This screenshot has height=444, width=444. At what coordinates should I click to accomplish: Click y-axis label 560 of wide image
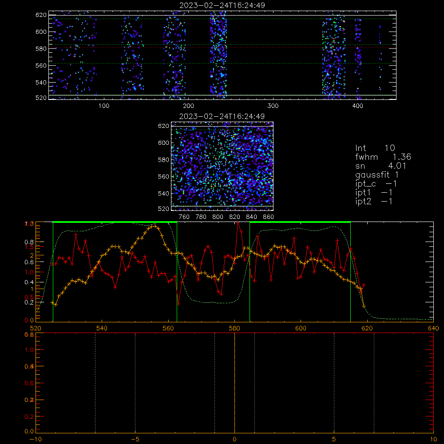(x=41, y=65)
